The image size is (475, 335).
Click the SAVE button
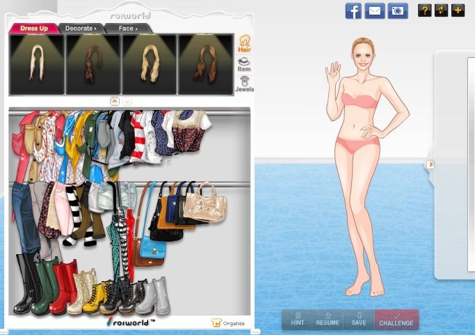(358, 319)
